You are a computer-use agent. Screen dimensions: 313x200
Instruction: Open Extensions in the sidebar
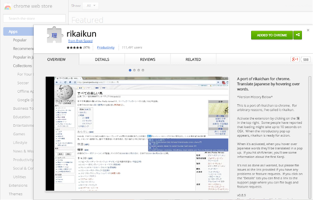pyautogui.click(x=18, y=186)
